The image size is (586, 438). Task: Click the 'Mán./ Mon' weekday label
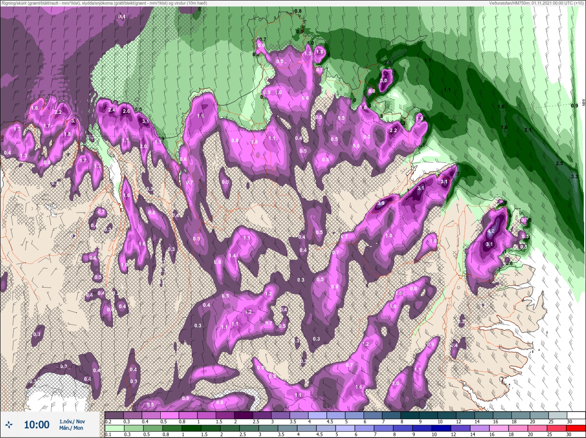pyautogui.click(x=71, y=428)
